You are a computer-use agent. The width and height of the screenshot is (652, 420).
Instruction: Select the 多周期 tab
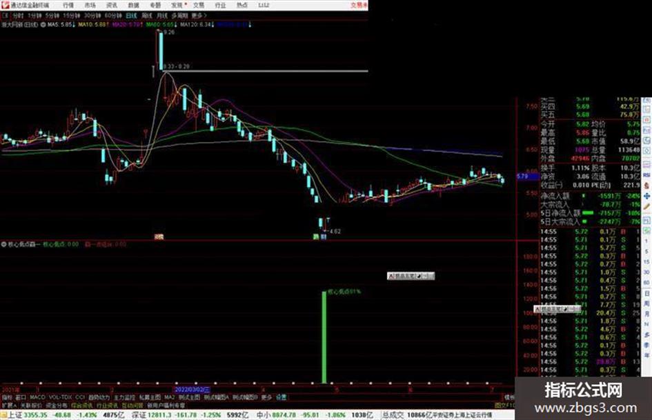[x=179, y=15]
